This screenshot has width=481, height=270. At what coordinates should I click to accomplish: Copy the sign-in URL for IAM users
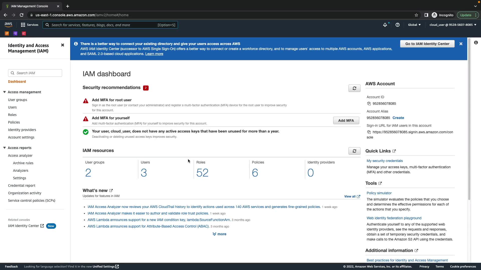click(x=369, y=132)
